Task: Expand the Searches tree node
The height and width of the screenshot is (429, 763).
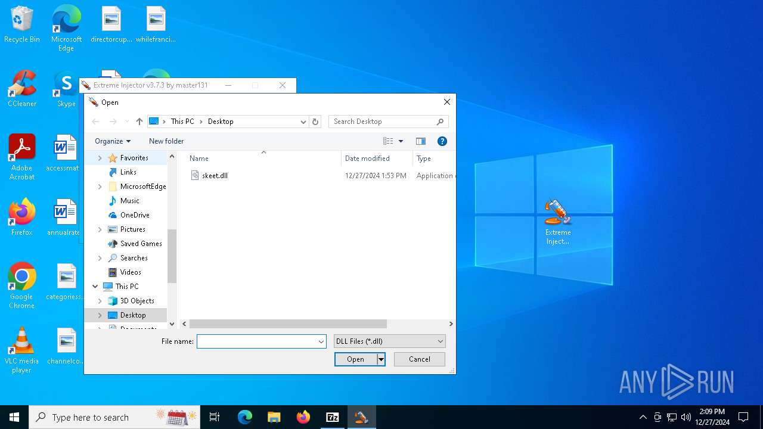Action: click(100, 258)
